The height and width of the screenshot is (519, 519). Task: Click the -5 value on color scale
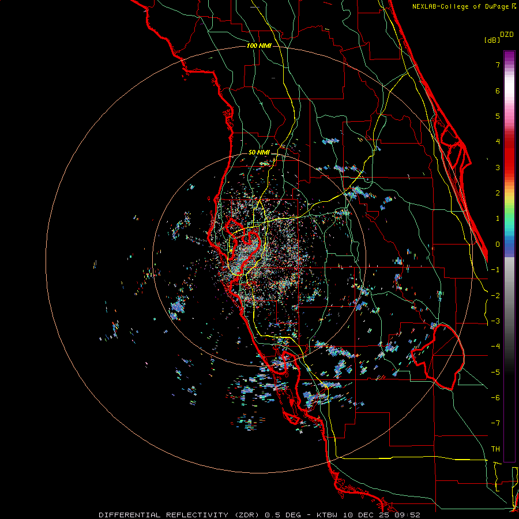pyautogui.click(x=495, y=373)
